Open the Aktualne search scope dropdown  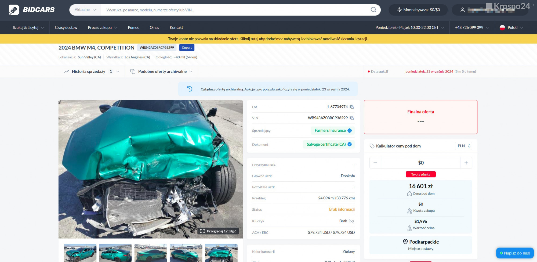85,10
